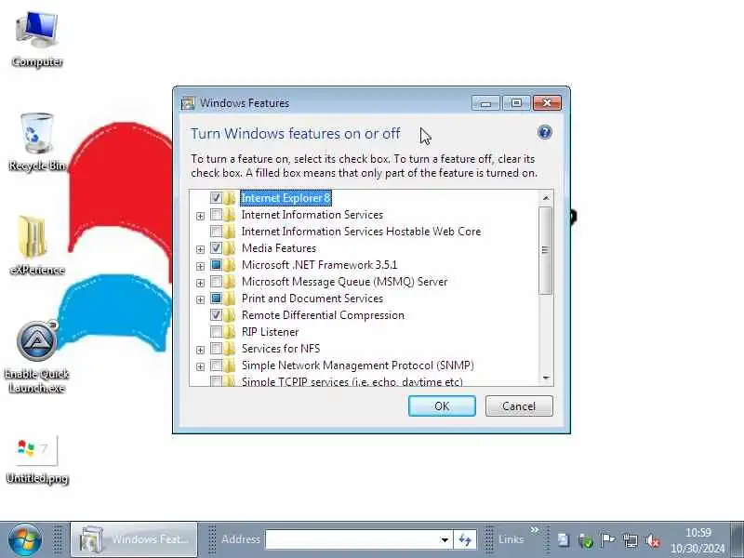Click the Remote Differential Compression folder icon

(230, 315)
